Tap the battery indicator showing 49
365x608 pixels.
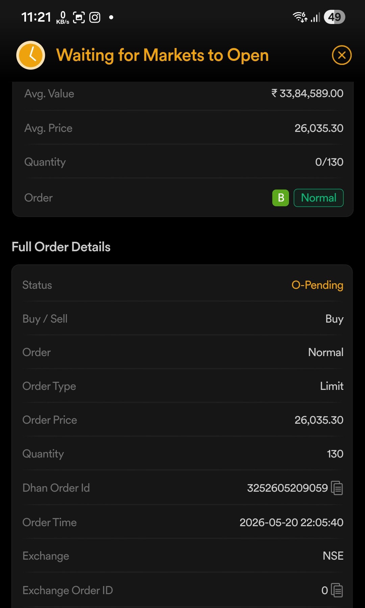(x=334, y=17)
